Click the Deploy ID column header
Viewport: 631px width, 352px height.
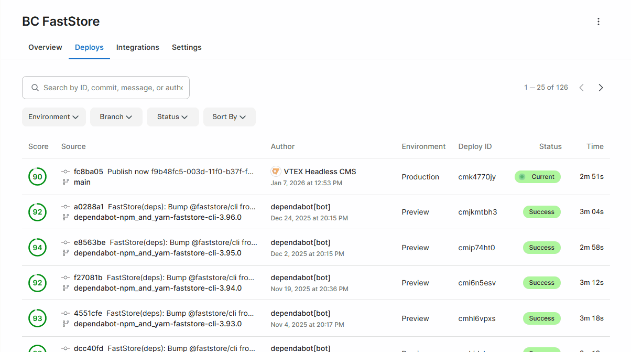pyautogui.click(x=475, y=146)
